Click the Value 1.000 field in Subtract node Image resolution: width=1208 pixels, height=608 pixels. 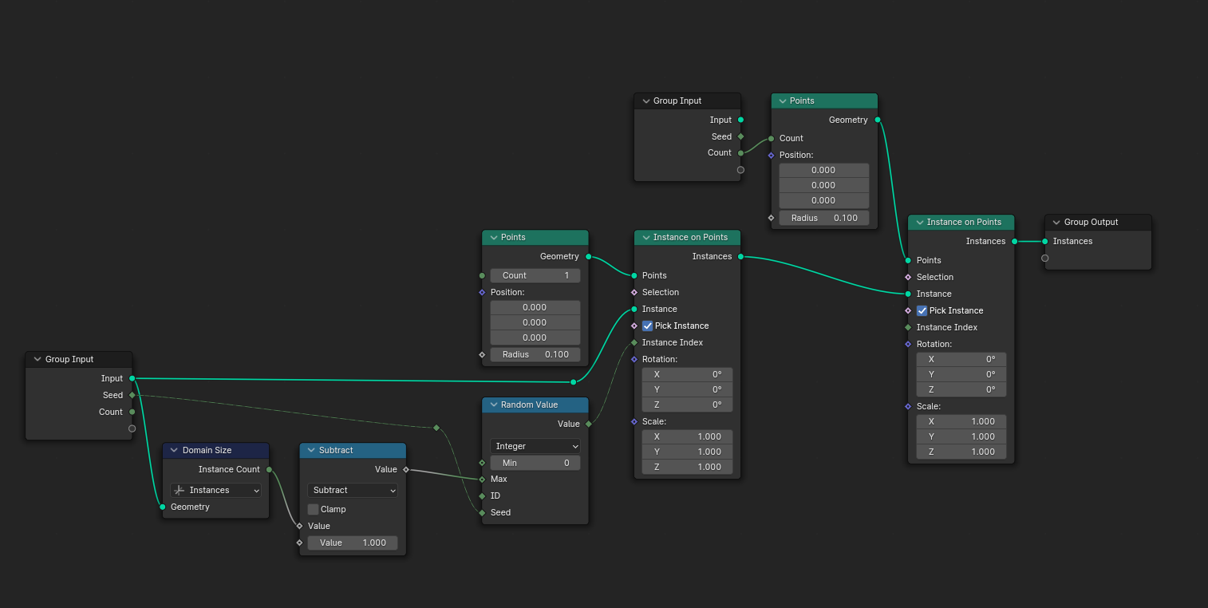[353, 543]
